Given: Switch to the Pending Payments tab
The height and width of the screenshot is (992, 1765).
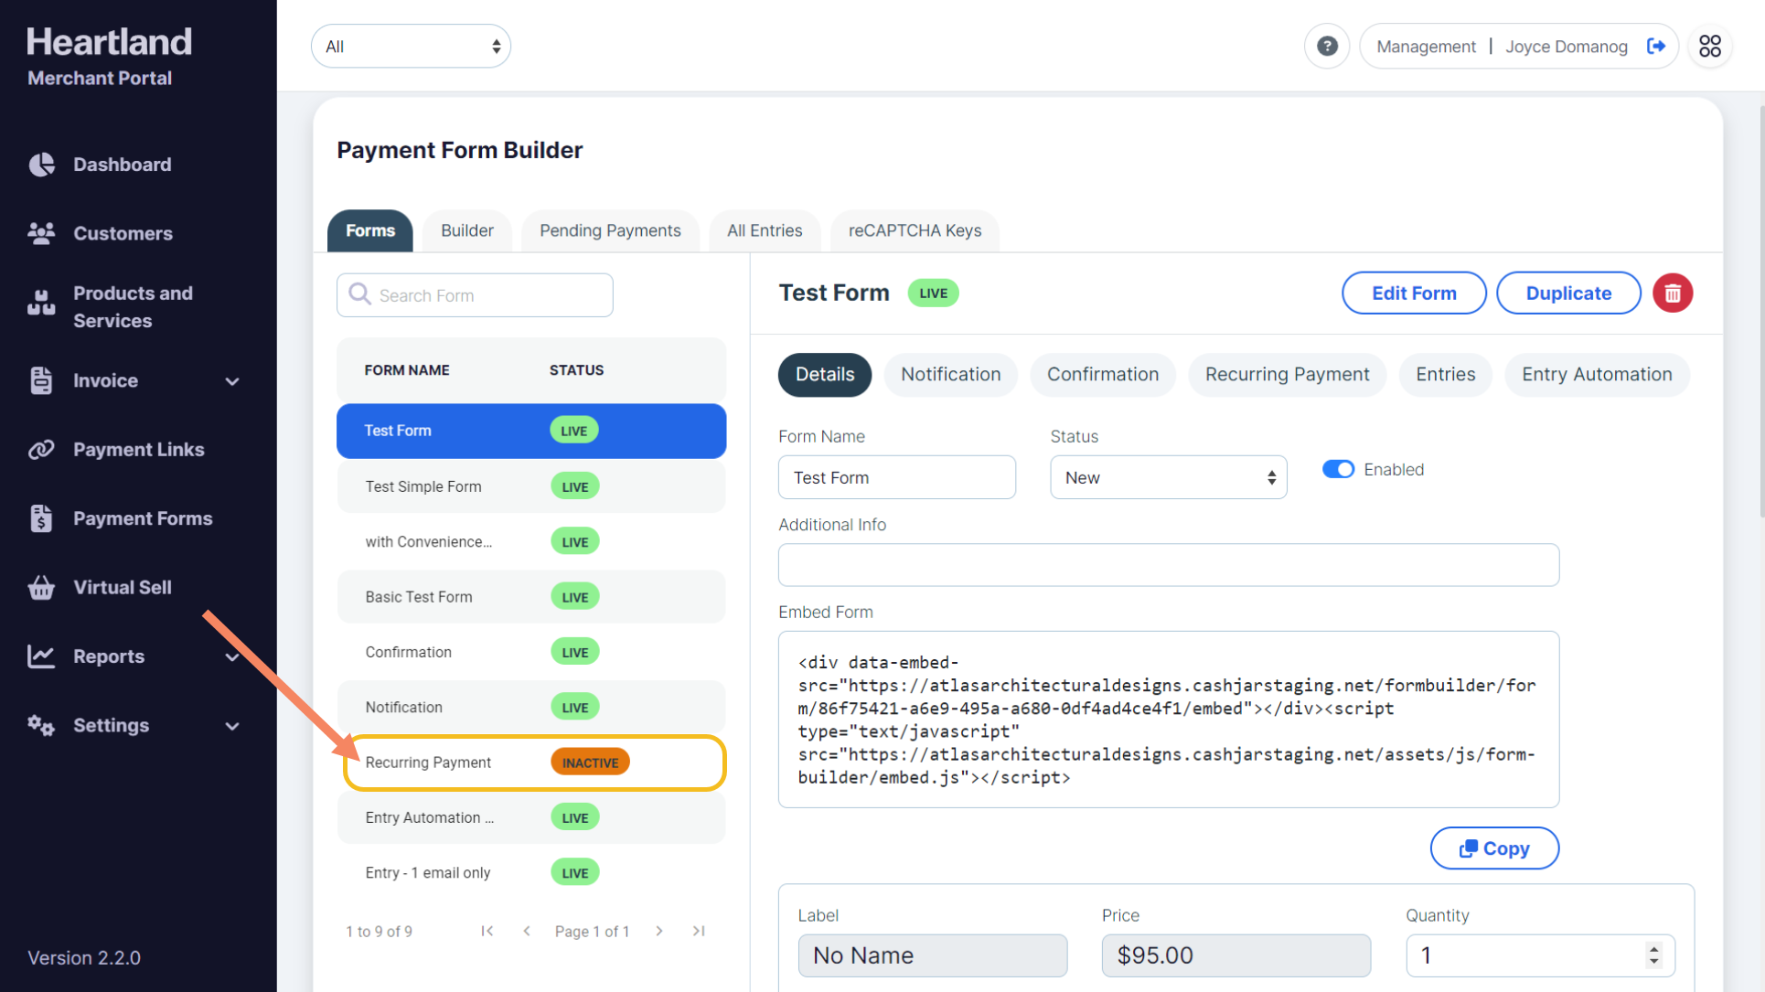Looking at the screenshot, I should (610, 230).
